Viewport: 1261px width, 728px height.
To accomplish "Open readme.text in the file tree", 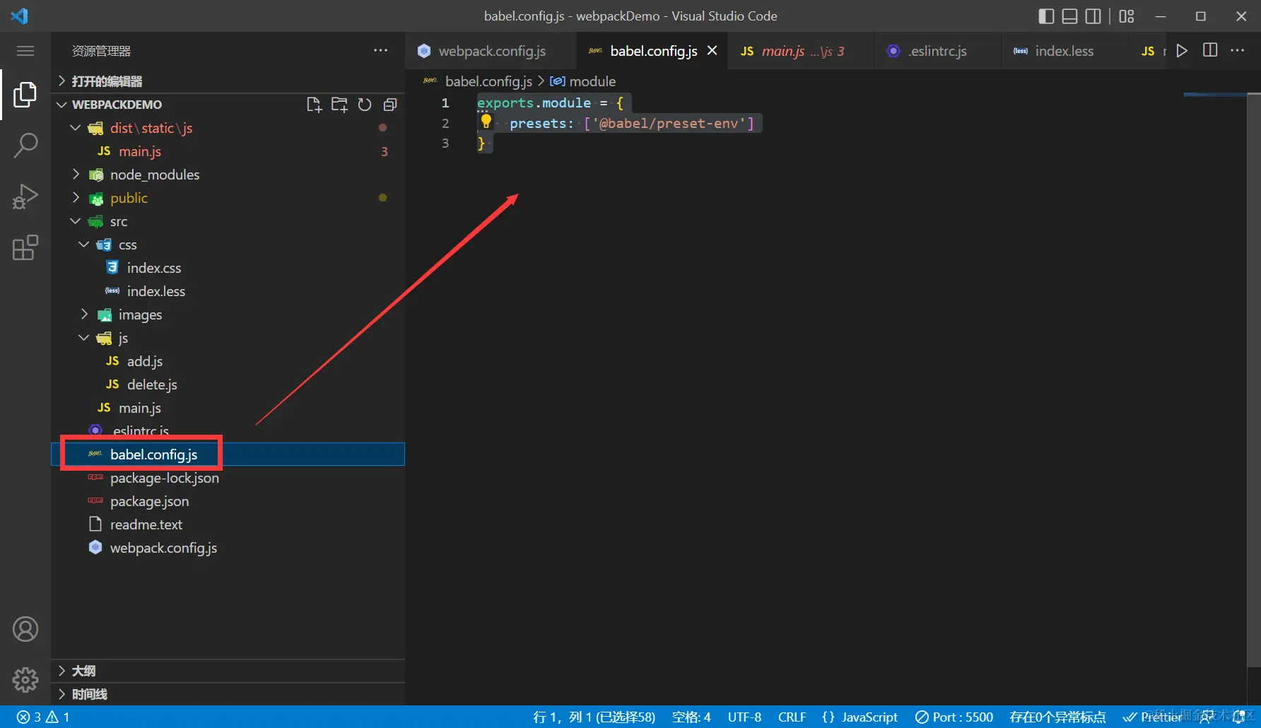I will pos(228,524).
